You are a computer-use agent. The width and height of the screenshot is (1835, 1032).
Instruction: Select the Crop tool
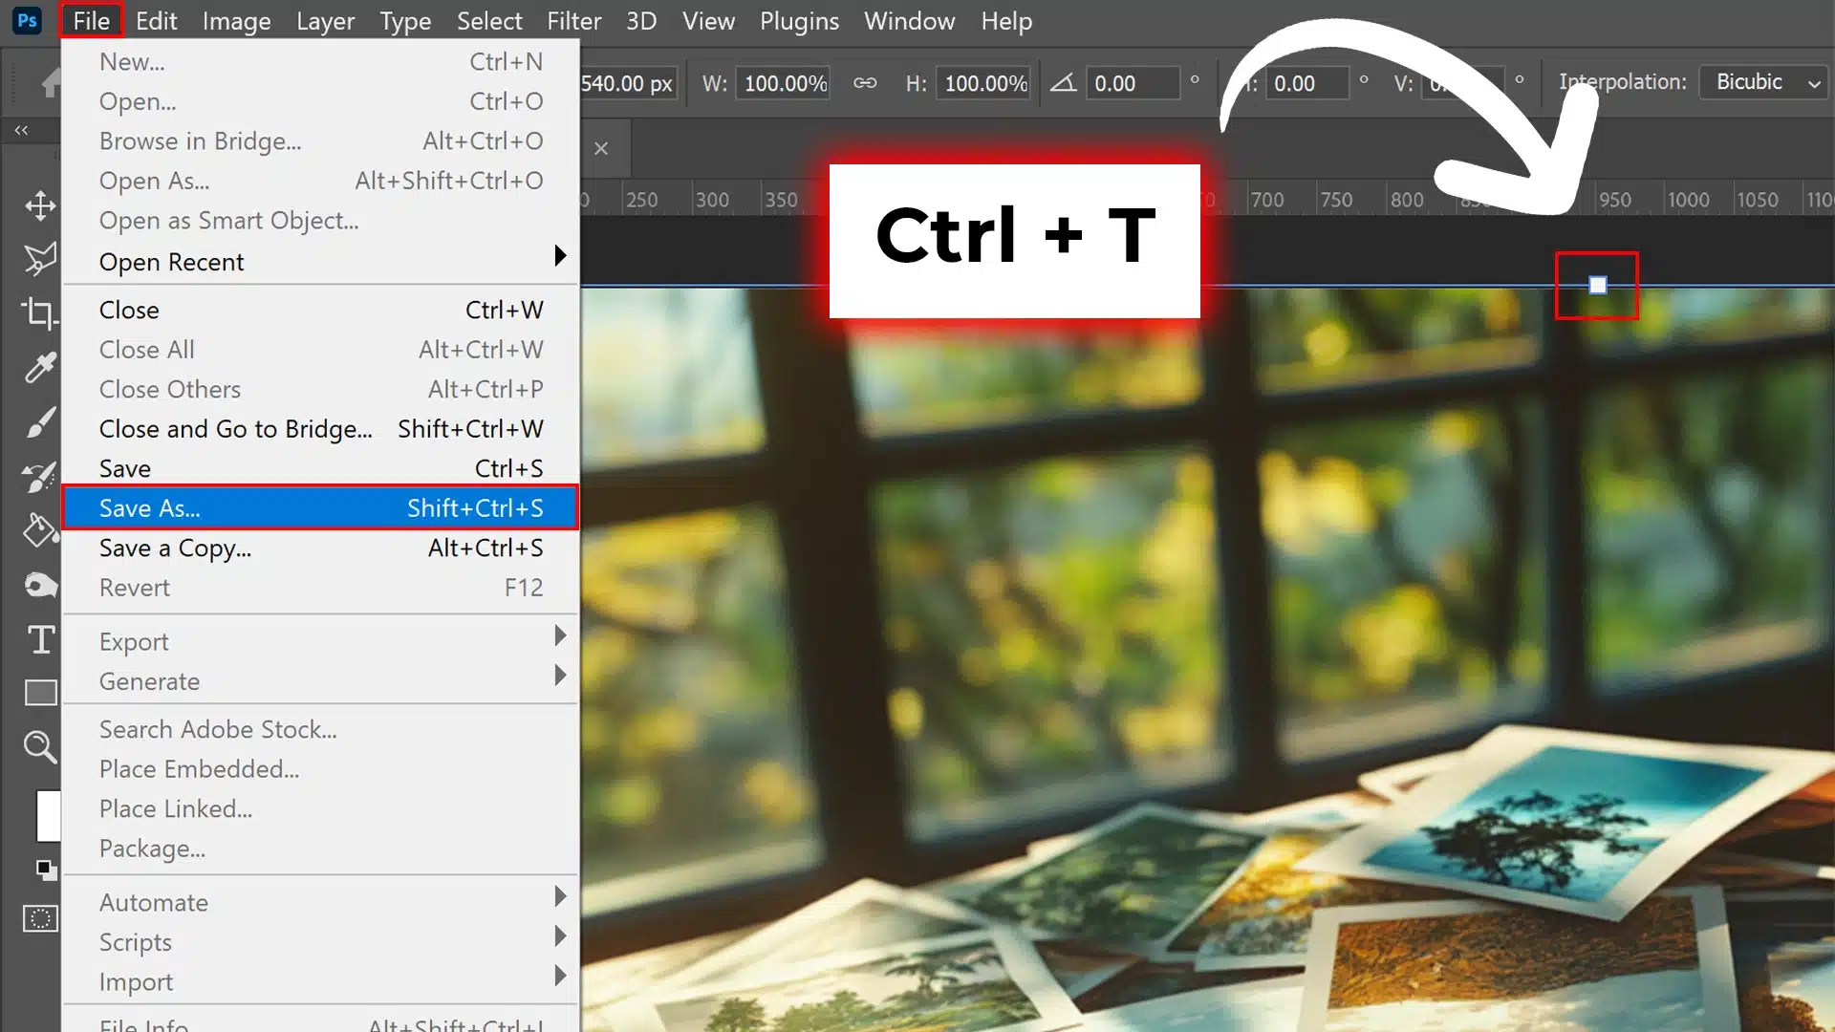[x=40, y=312]
